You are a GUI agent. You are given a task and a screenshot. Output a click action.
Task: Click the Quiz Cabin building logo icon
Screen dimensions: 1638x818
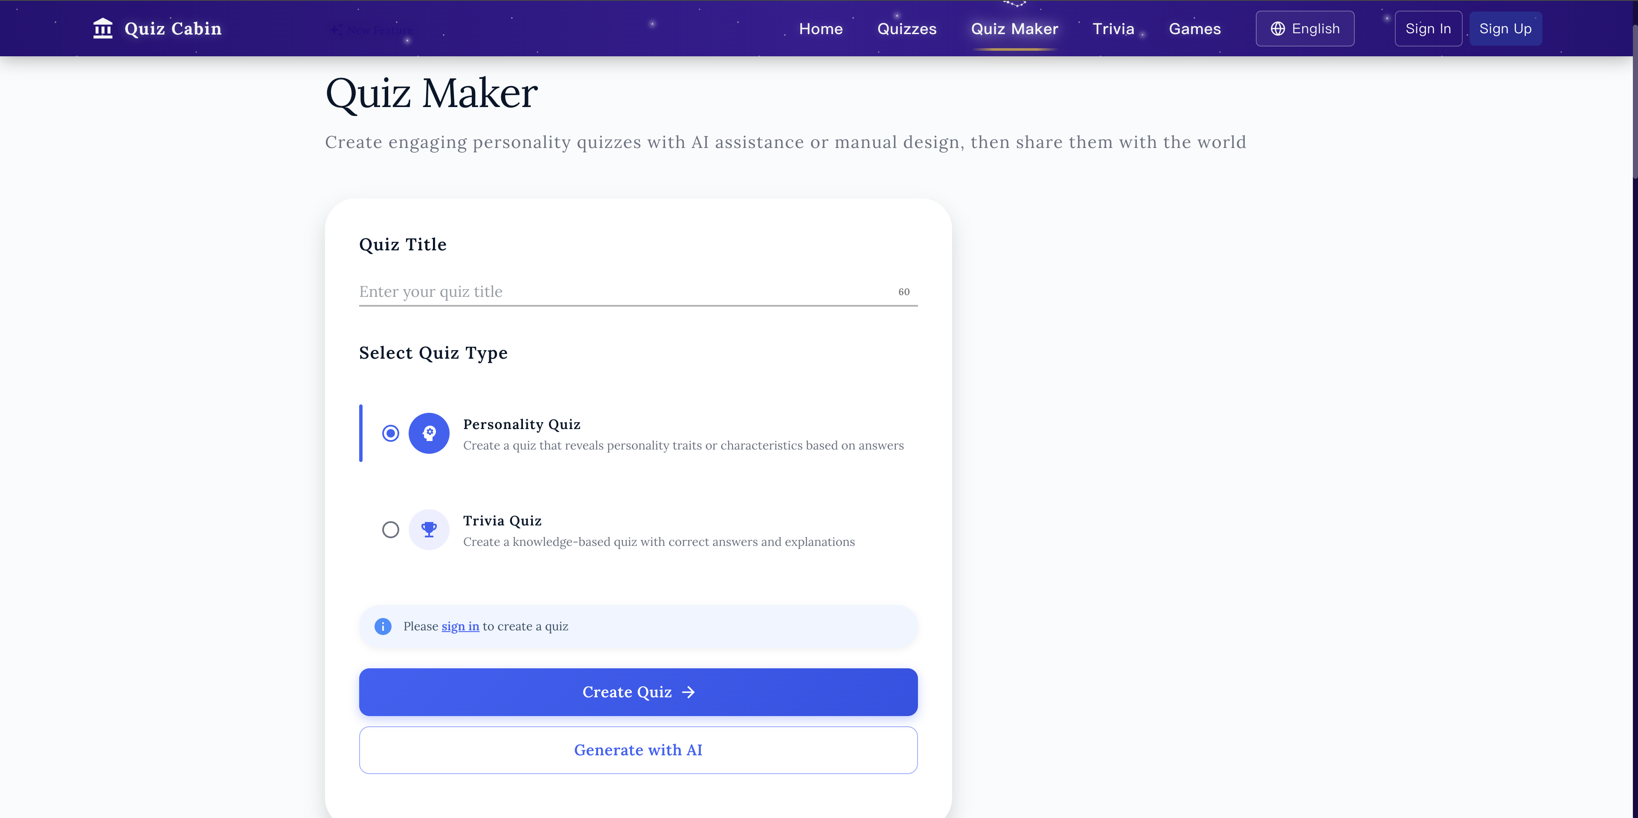point(102,29)
